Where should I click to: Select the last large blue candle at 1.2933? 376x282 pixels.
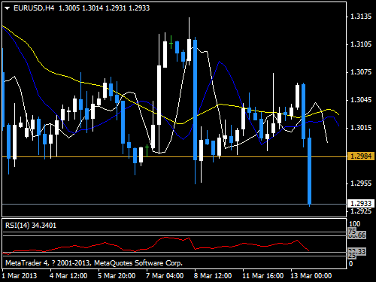pos(310,171)
